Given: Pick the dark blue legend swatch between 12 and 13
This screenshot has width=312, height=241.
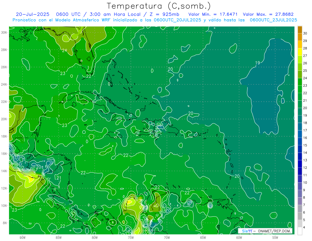Looking at the screenshot, I should point(300,164).
